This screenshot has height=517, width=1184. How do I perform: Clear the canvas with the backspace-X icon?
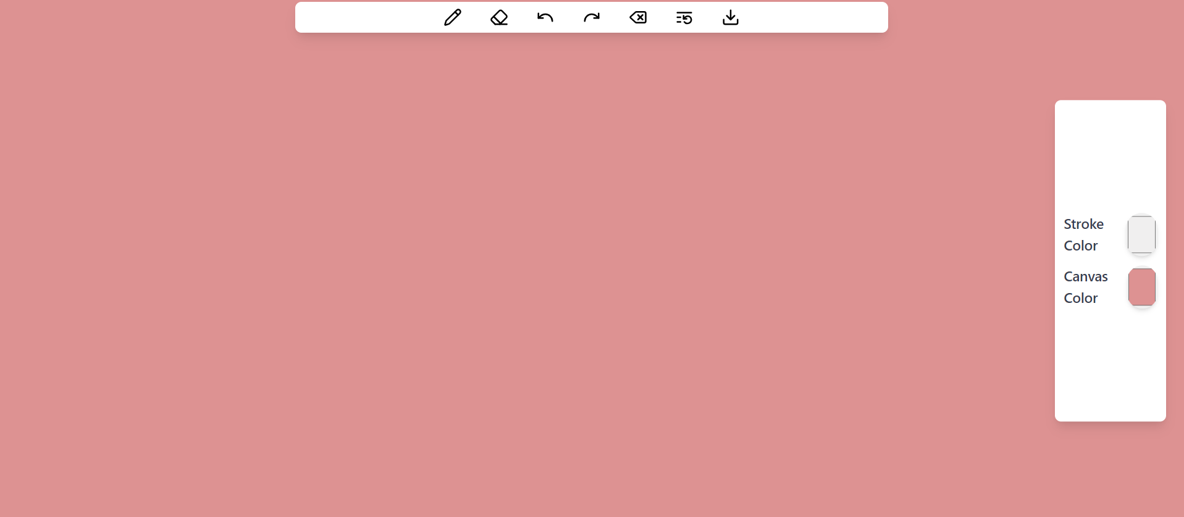pyautogui.click(x=638, y=17)
